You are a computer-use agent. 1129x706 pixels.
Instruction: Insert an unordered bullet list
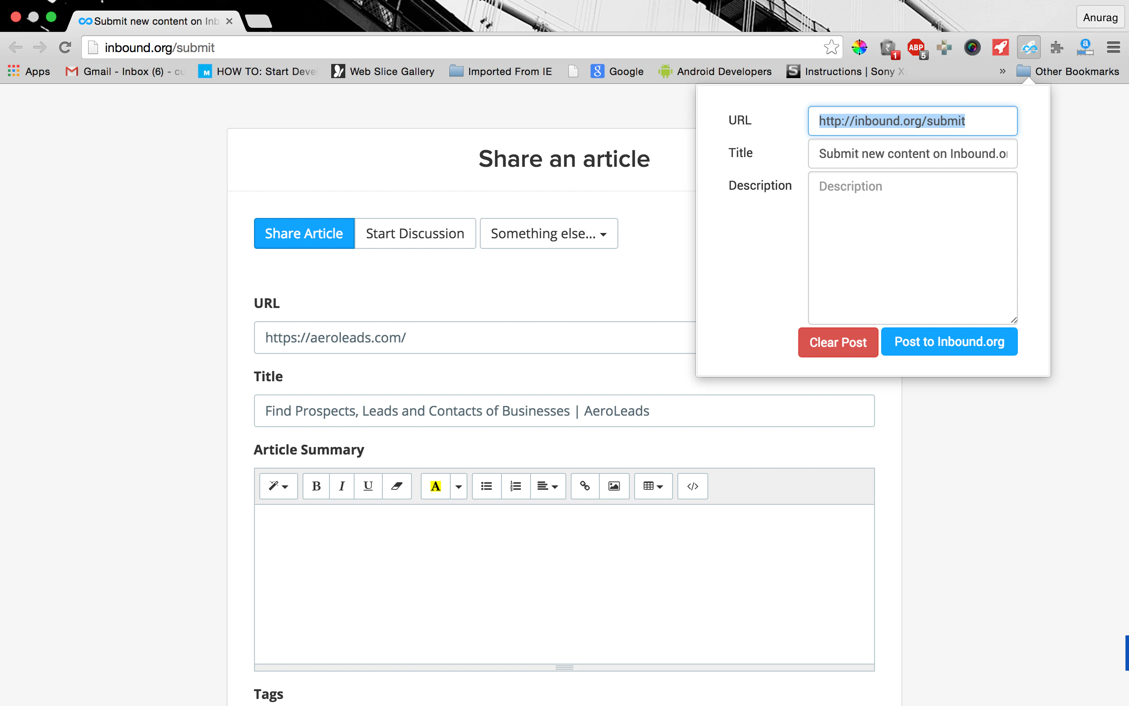486,486
